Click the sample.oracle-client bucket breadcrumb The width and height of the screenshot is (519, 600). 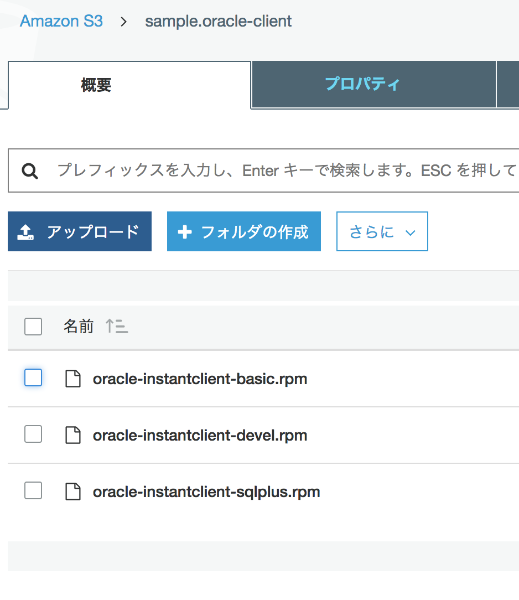click(x=218, y=21)
